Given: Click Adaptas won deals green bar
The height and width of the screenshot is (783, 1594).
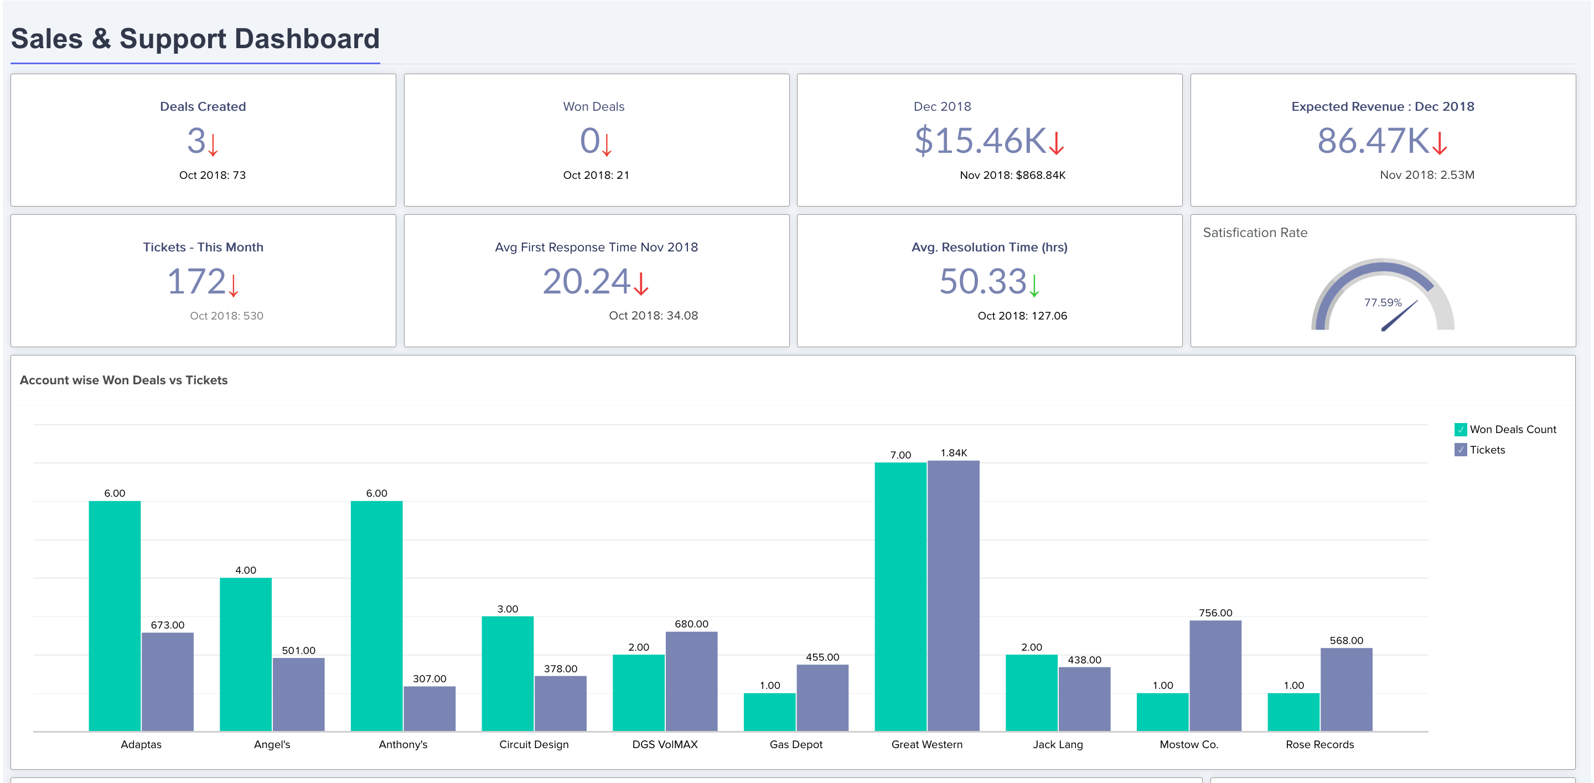Looking at the screenshot, I should pyautogui.click(x=115, y=616).
